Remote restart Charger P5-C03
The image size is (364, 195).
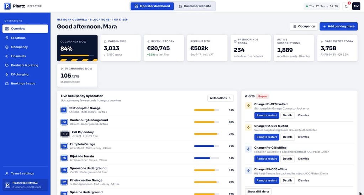coord(267,180)
